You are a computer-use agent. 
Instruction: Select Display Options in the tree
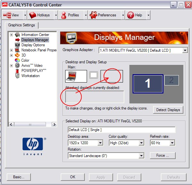tap(33, 45)
